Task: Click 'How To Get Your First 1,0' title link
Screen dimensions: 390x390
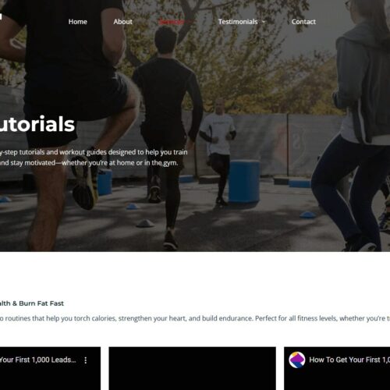Action: 349,360
